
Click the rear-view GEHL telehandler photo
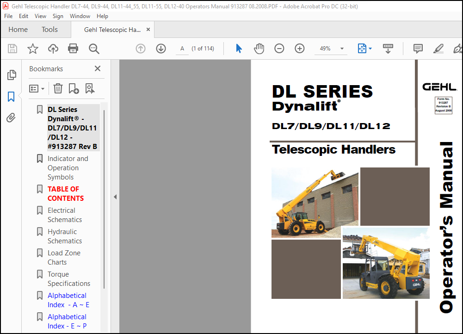[386, 263]
